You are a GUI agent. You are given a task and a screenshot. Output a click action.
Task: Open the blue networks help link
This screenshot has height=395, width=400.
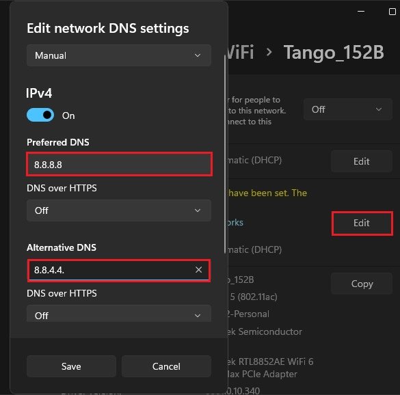(x=235, y=222)
